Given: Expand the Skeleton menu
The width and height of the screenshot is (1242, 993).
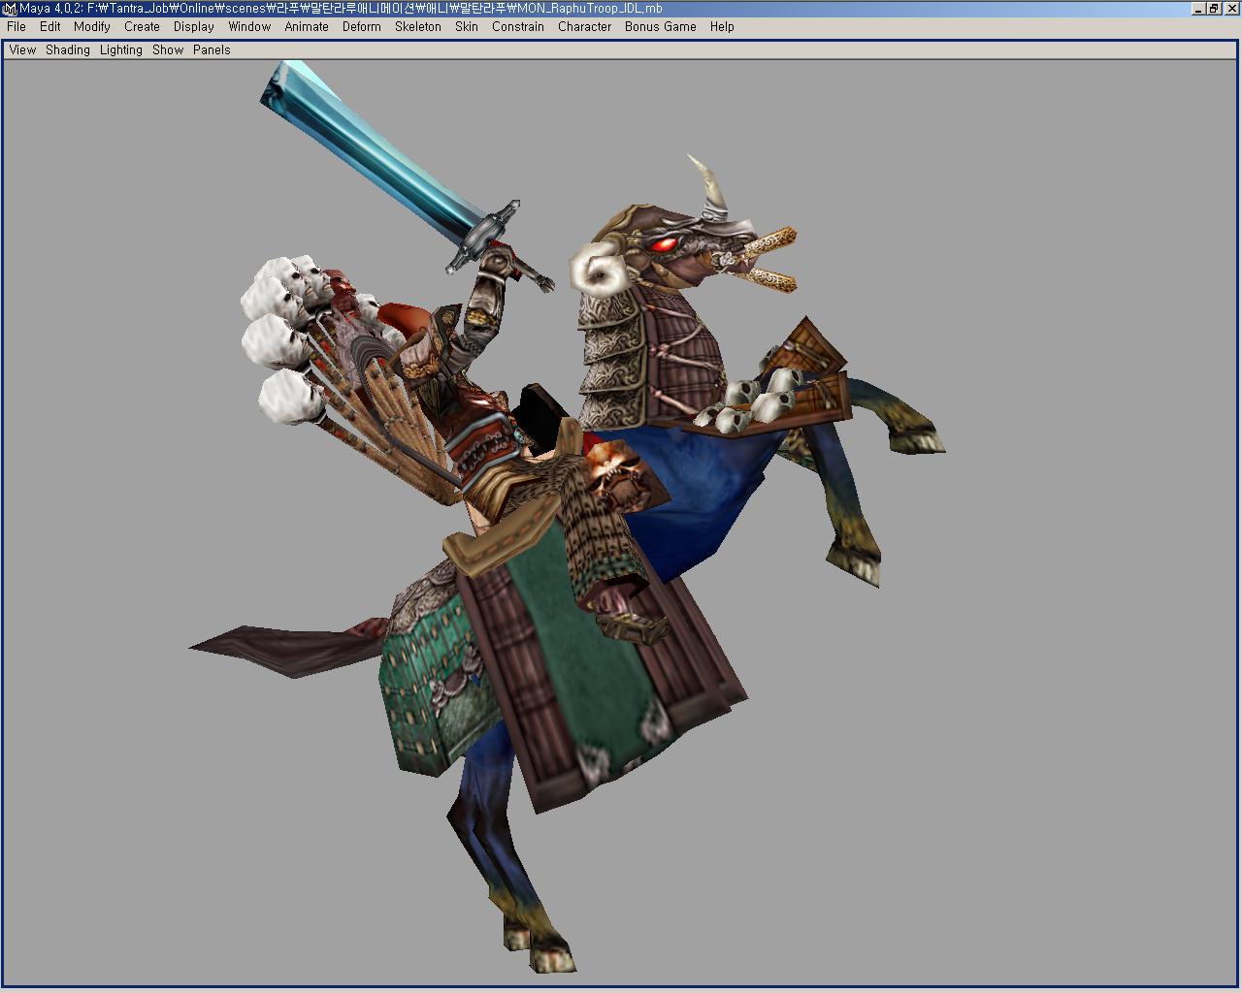Looking at the screenshot, I should [x=418, y=27].
